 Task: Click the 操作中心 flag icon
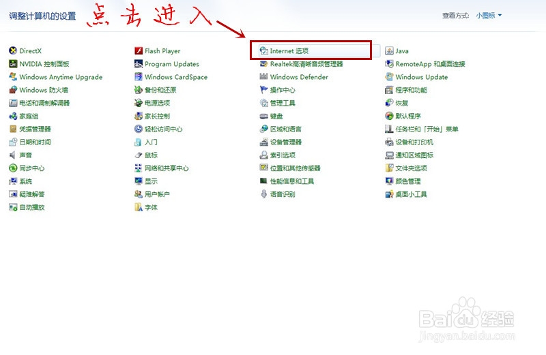click(x=263, y=90)
